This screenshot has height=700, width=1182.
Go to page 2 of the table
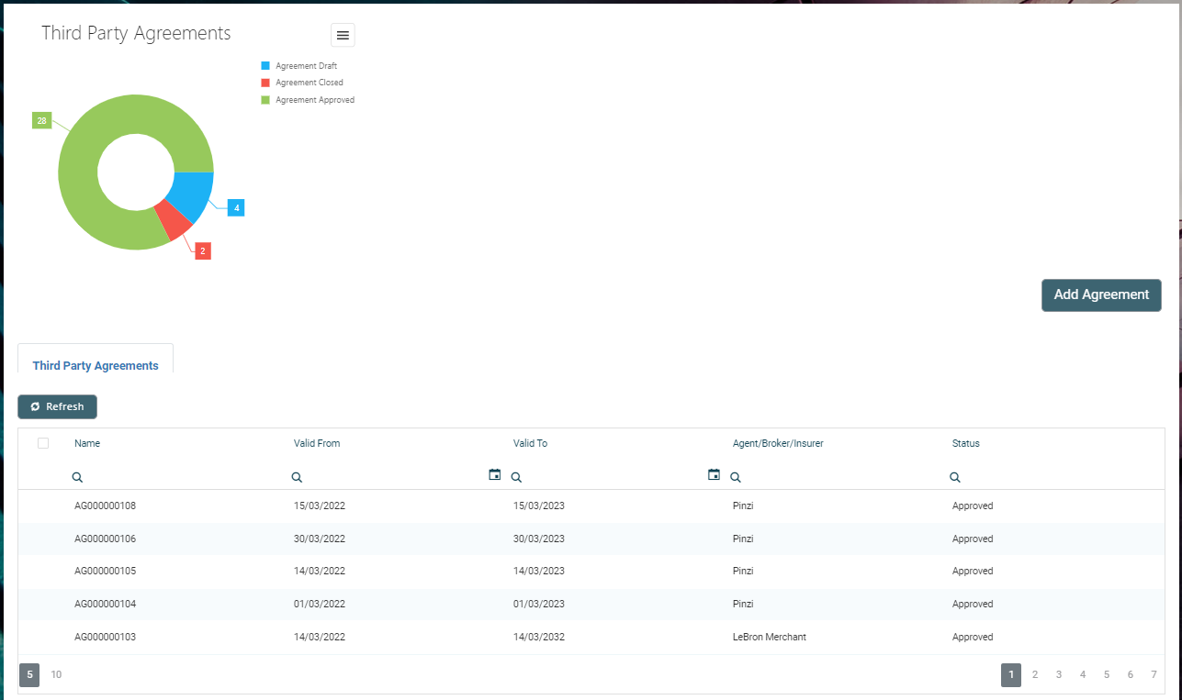point(1035,675)
